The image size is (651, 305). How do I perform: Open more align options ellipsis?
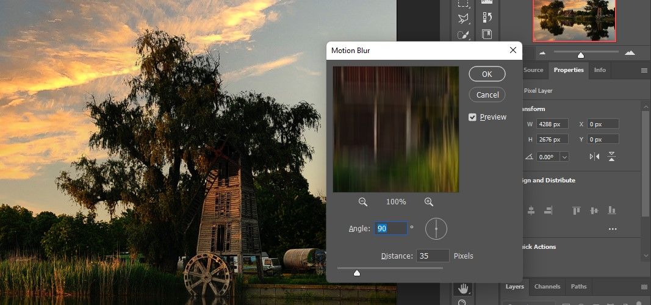pyautogui.click(x=613, y=229)
